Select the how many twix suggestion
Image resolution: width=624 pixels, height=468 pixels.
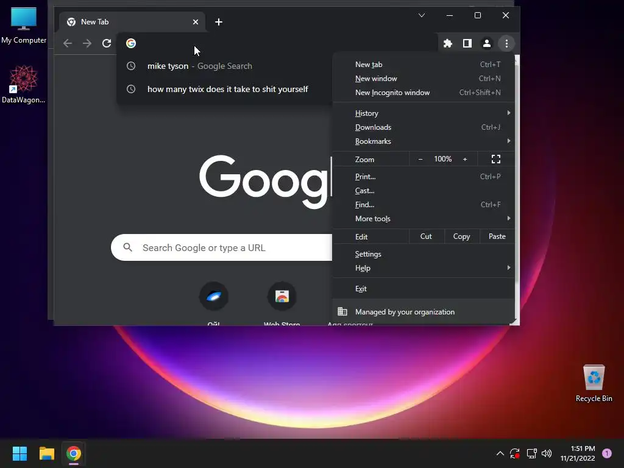tap(225, 89)
